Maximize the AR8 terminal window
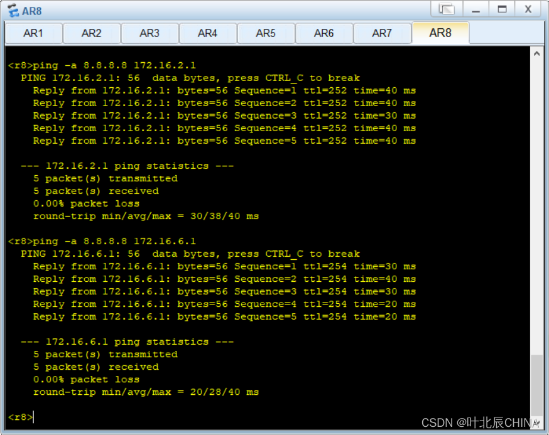 (x=502, y=9)
